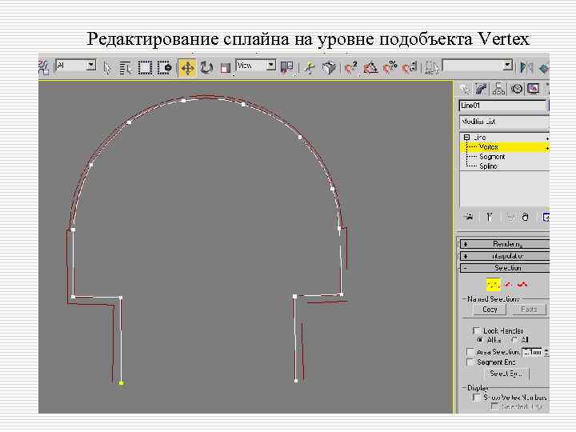Click Use Pivot Point Center icon

click(x=287, y=68)
